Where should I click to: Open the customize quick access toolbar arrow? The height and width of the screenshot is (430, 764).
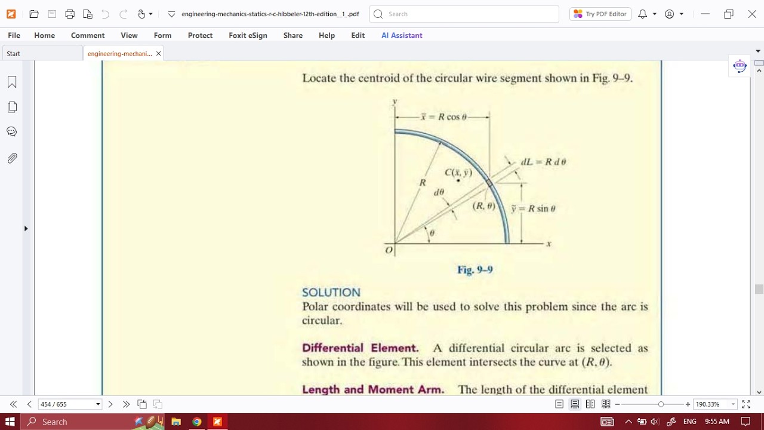coord(171,14)
